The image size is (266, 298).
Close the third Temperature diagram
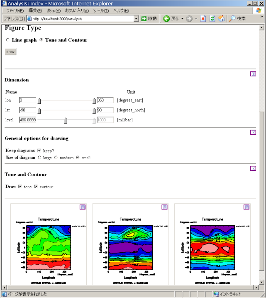[x=246, y=207]
